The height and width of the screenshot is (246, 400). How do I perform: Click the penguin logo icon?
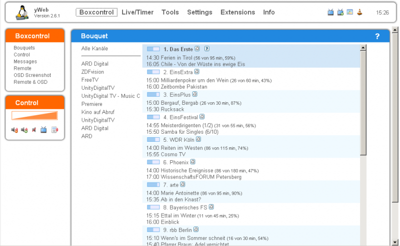[x=22, y=12]
